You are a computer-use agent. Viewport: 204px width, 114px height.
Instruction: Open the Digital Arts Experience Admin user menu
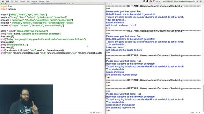(184, 1)
